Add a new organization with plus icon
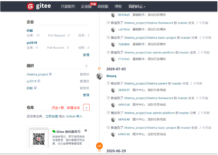 pos(87,66)
